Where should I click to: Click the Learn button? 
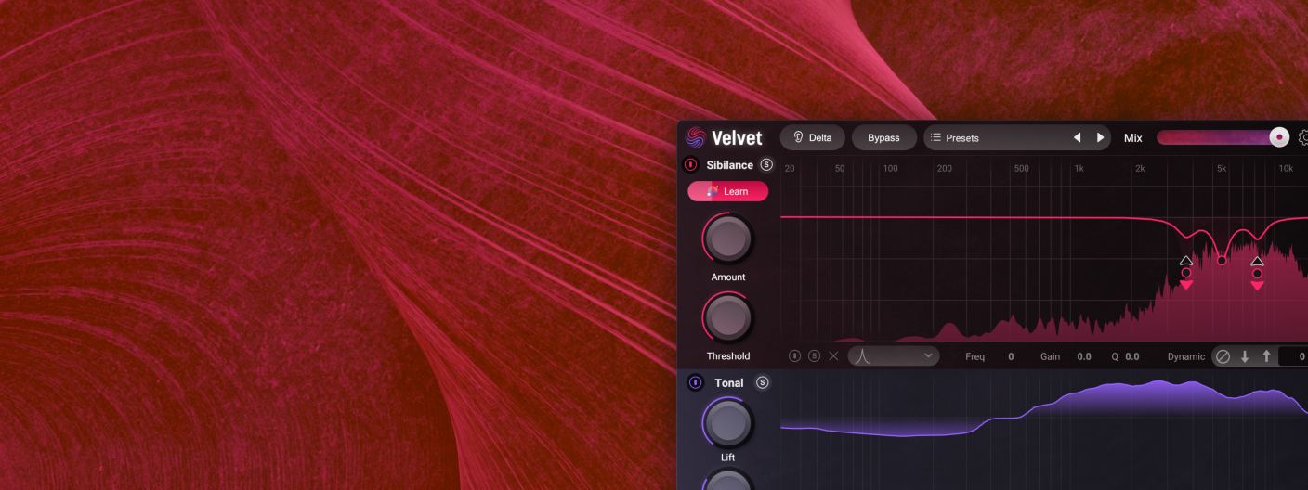pyautogui.click(x=728, y=191)
